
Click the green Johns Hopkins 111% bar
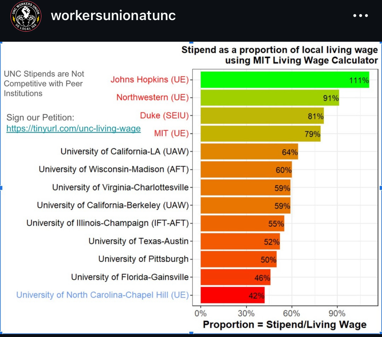click(284, 80)
